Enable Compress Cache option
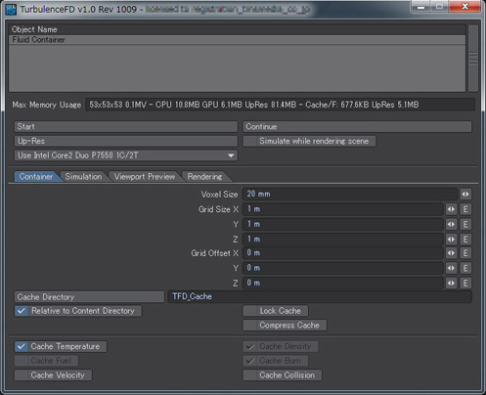This screenshot has width=486, height=395. pyautogui.click(x=285, y=325)
